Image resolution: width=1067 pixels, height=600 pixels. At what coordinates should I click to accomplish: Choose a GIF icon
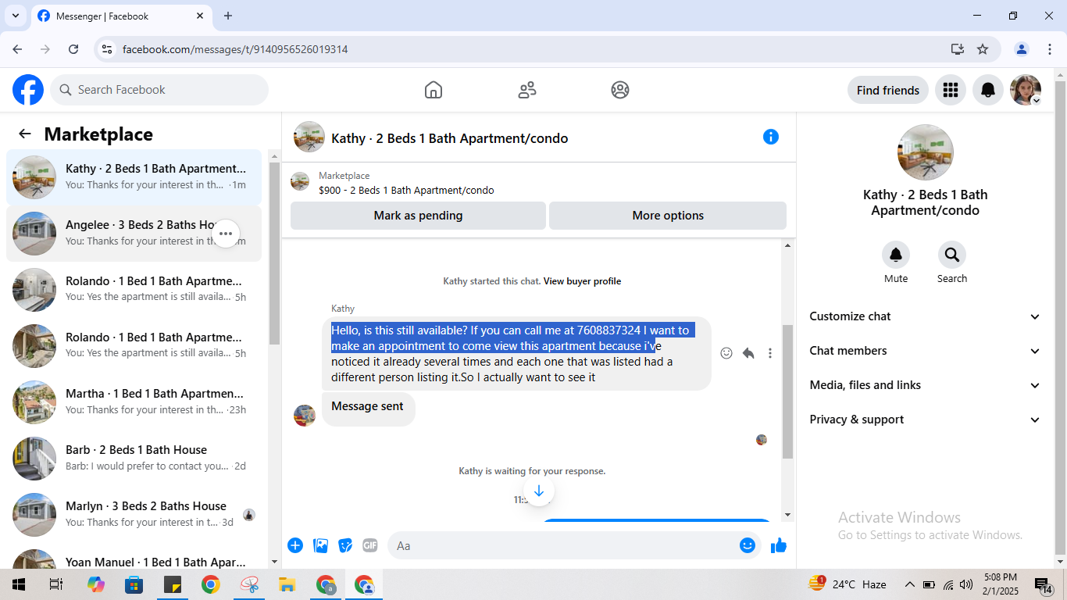coord(370,545)
